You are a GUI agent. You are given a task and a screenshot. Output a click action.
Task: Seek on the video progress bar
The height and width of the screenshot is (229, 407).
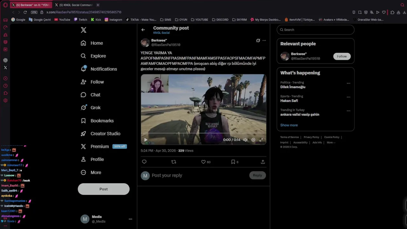[203, 133]
